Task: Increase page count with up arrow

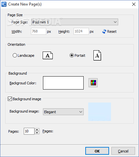Action: click(x=37, y=130)
